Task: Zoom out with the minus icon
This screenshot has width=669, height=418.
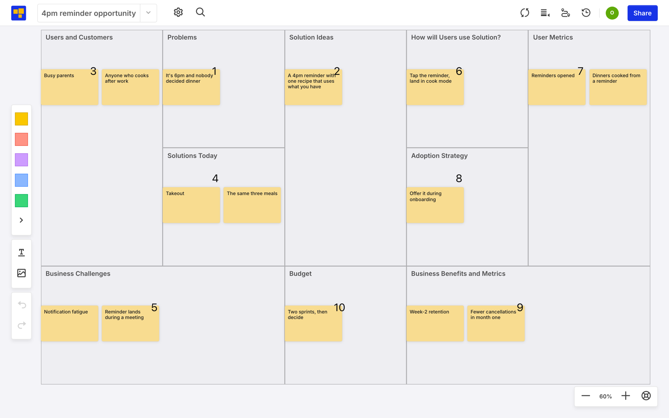Action: click(585, 396)
